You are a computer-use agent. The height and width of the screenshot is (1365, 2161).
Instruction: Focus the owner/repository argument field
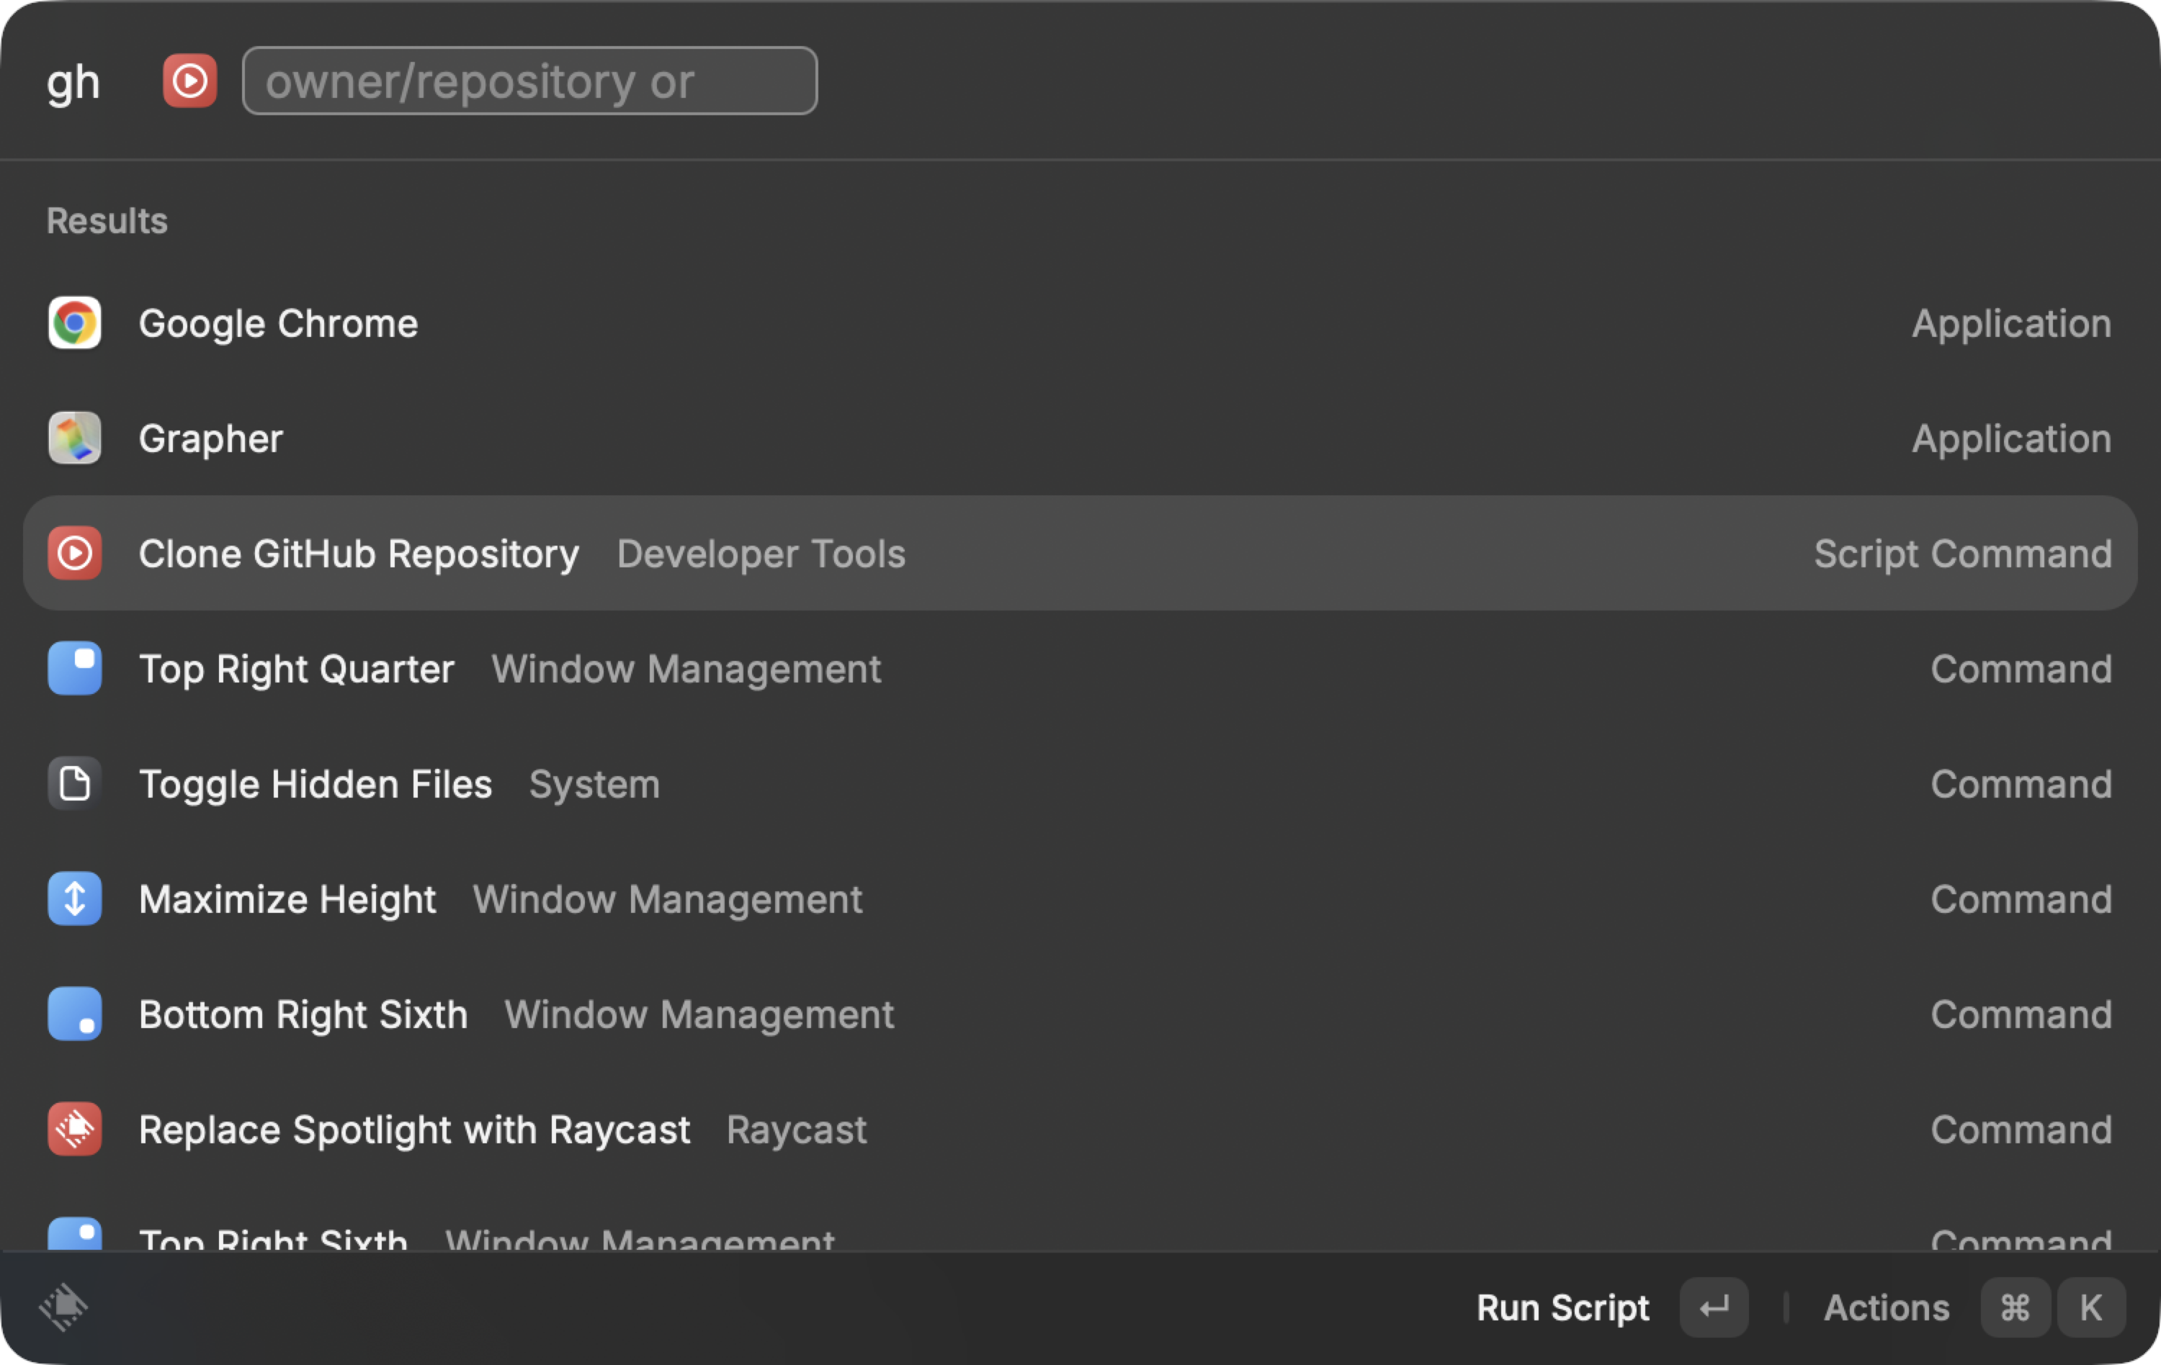(529, 81)
